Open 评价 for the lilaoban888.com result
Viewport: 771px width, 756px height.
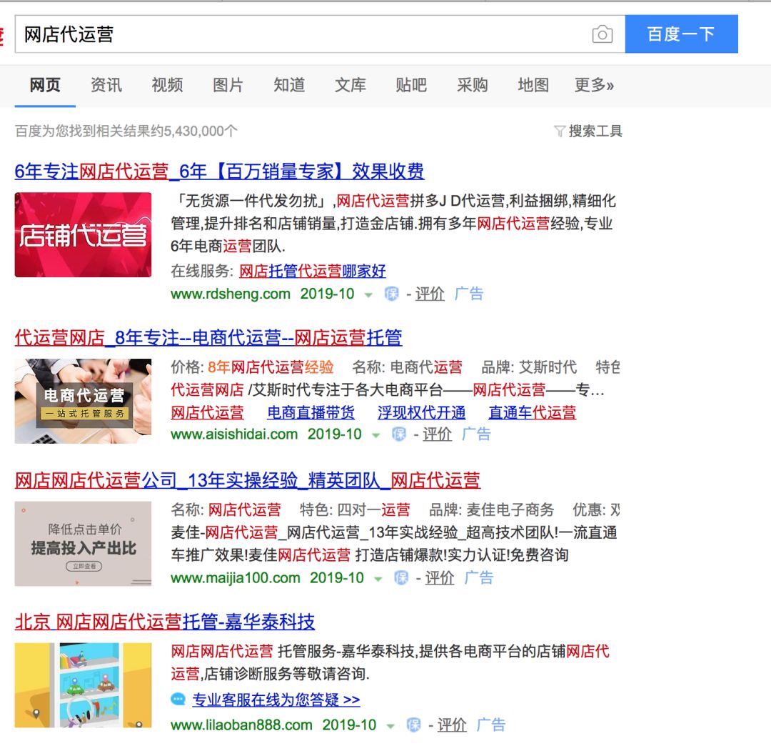point(452,725)
